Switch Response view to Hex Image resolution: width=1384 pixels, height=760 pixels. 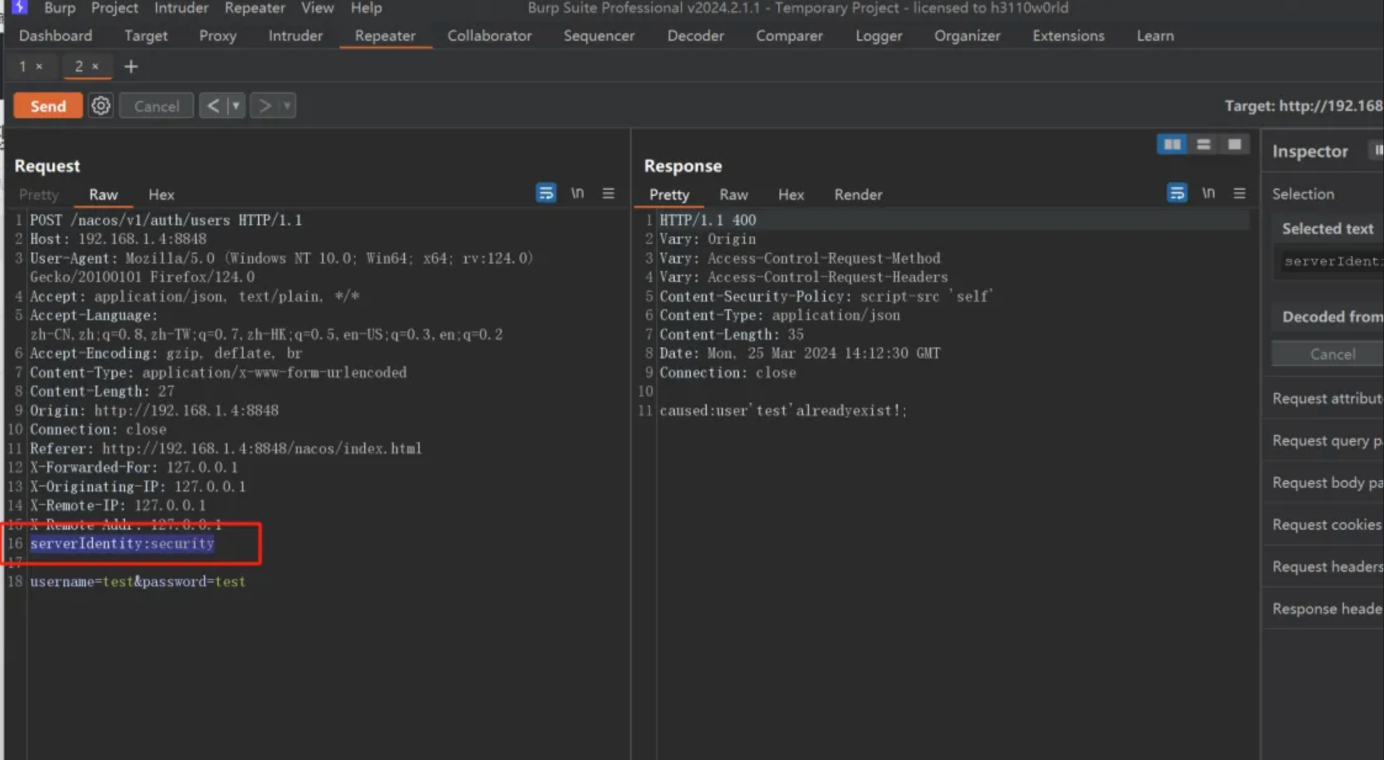[791, 195]
